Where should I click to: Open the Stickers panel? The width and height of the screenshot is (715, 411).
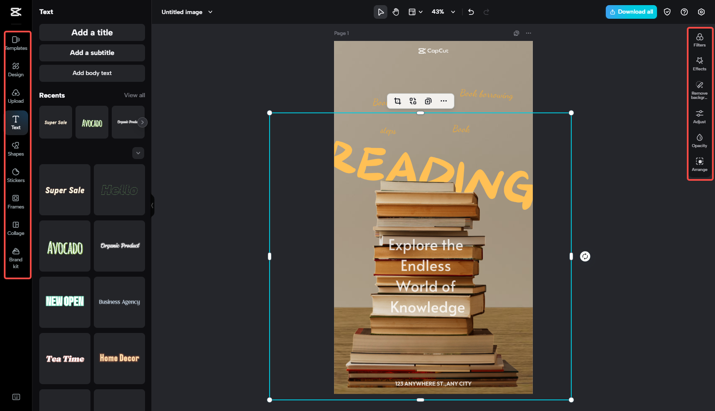(x=16, y=176)
